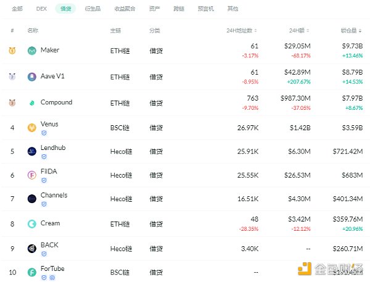Click the Lendhub project logo icon
Image resolution: width=370 pixels, height=282 pixels.
click(x=32, y=151)
